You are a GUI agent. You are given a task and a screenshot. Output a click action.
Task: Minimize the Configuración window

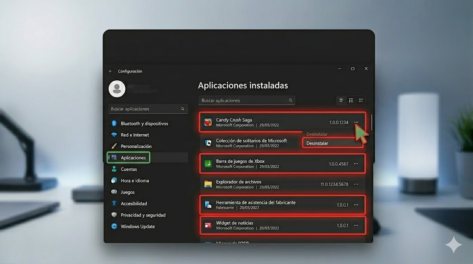pyautogui.click(x=340, y=69)
